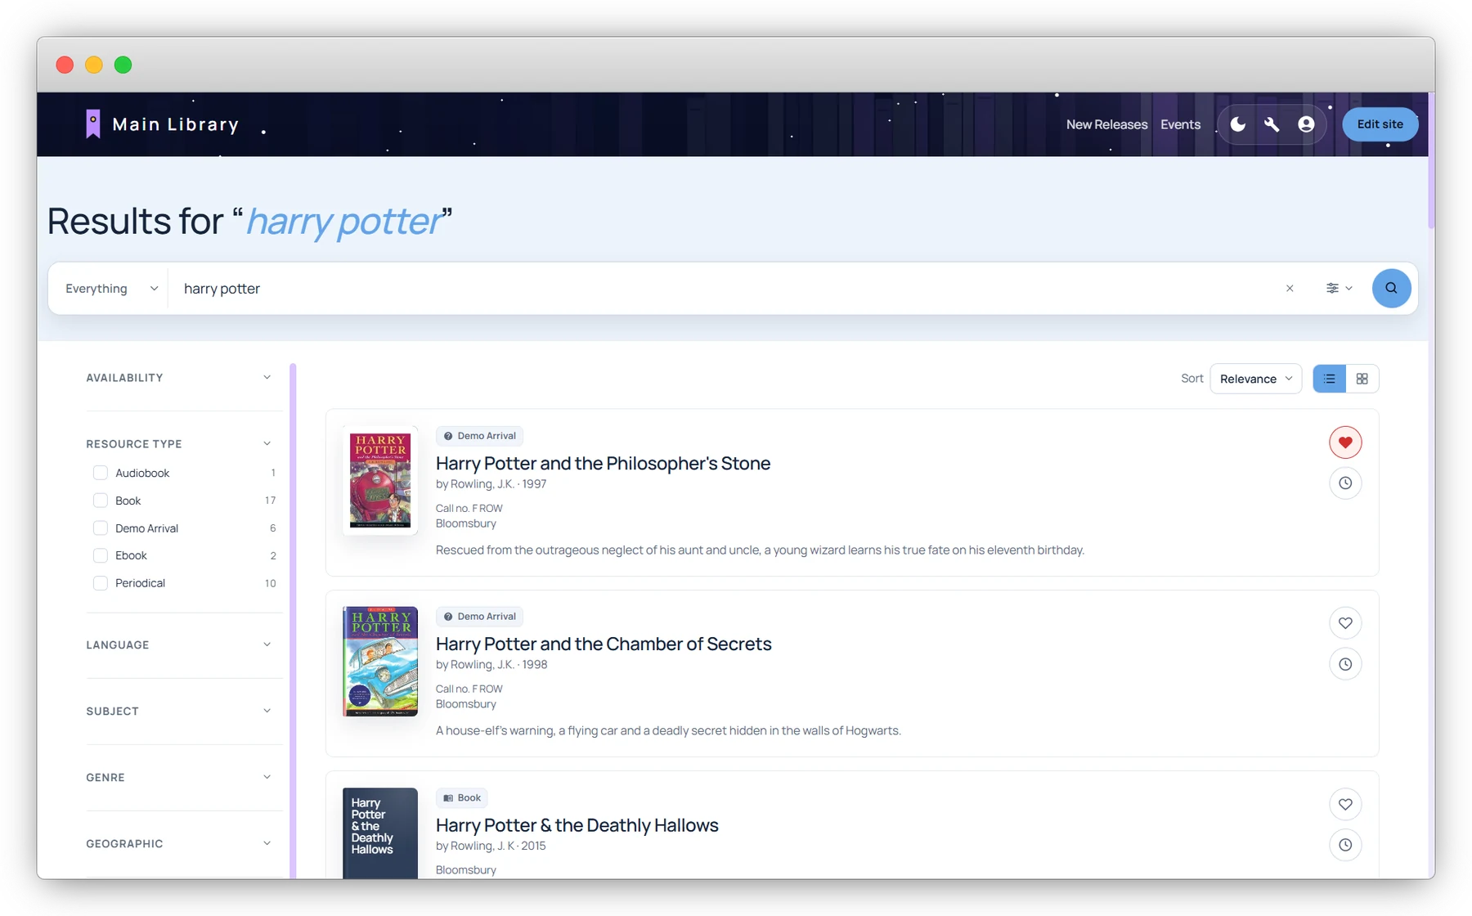Expand the Geographic filter section
Image resolution: width=1472 pixels, height=916 pixels.
point(179,844)
